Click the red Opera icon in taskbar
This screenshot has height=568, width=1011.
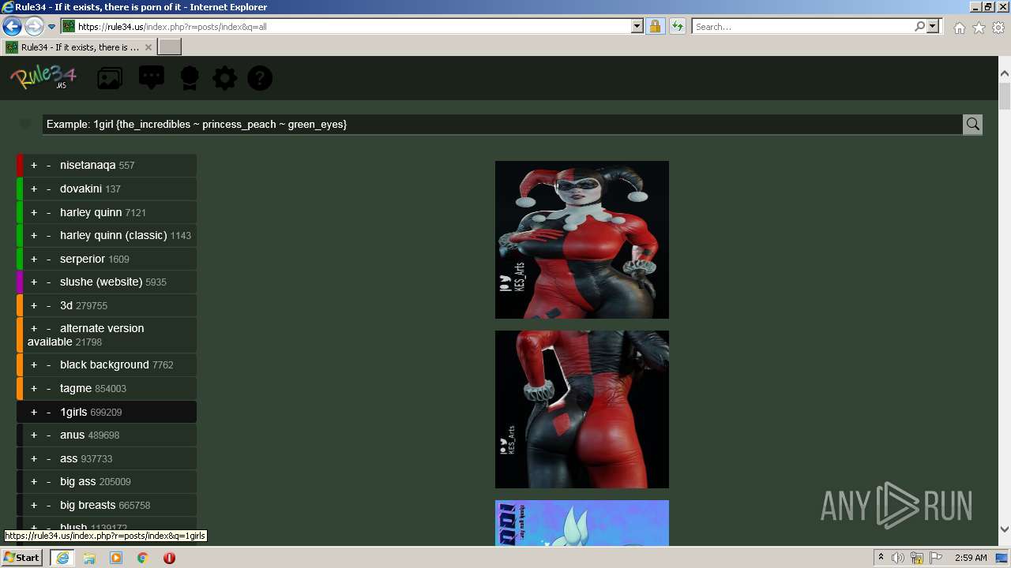[169, 558]
